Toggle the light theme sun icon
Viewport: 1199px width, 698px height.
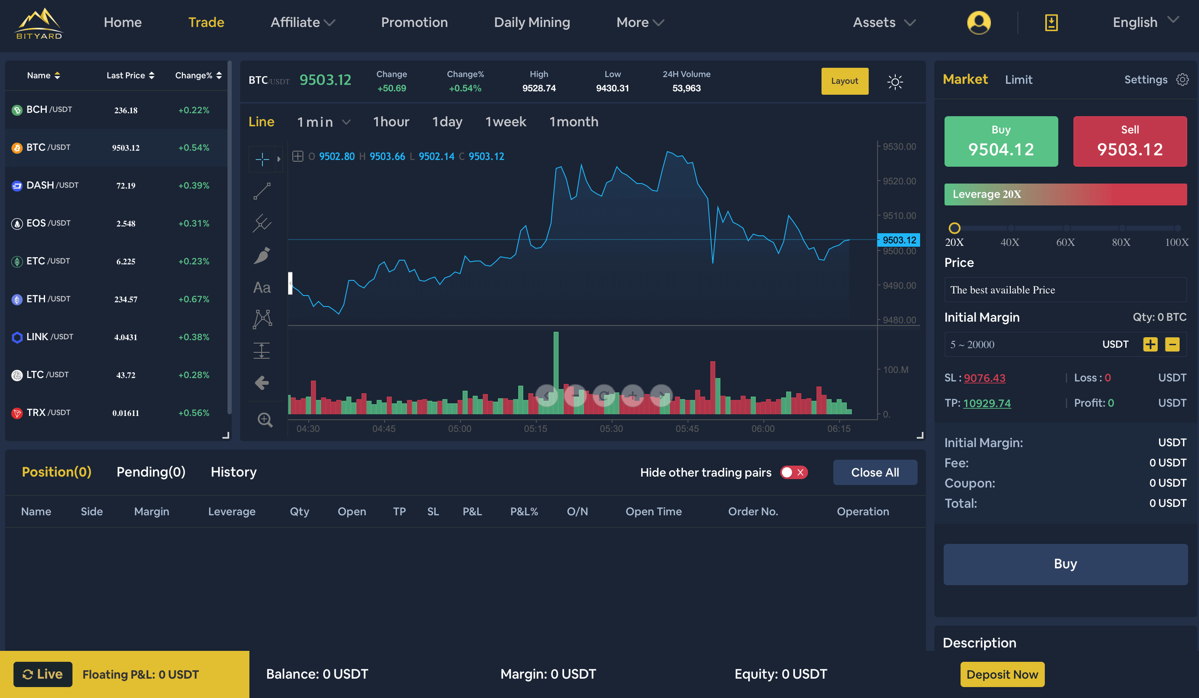(895, 82)
